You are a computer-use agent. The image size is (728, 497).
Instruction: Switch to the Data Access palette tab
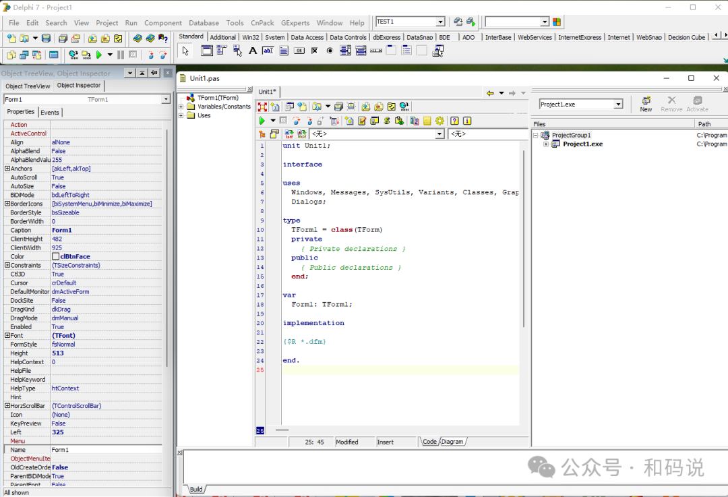307,37
